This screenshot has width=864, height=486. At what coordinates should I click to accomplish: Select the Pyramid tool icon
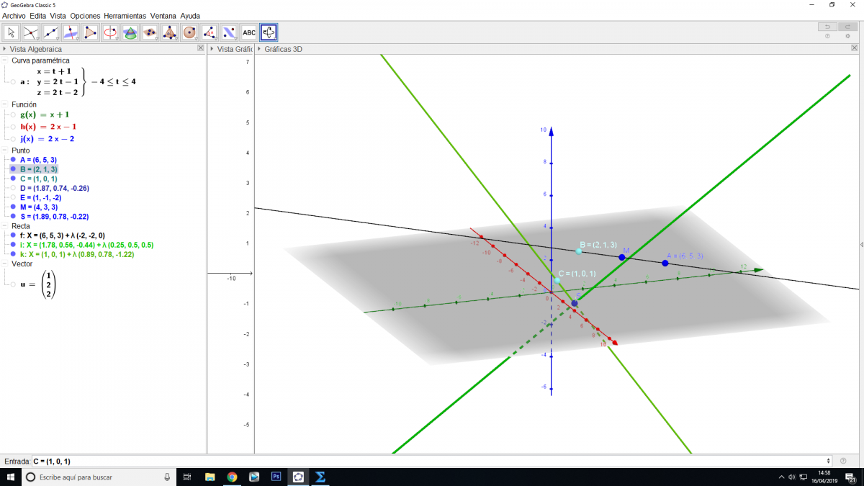170,32
